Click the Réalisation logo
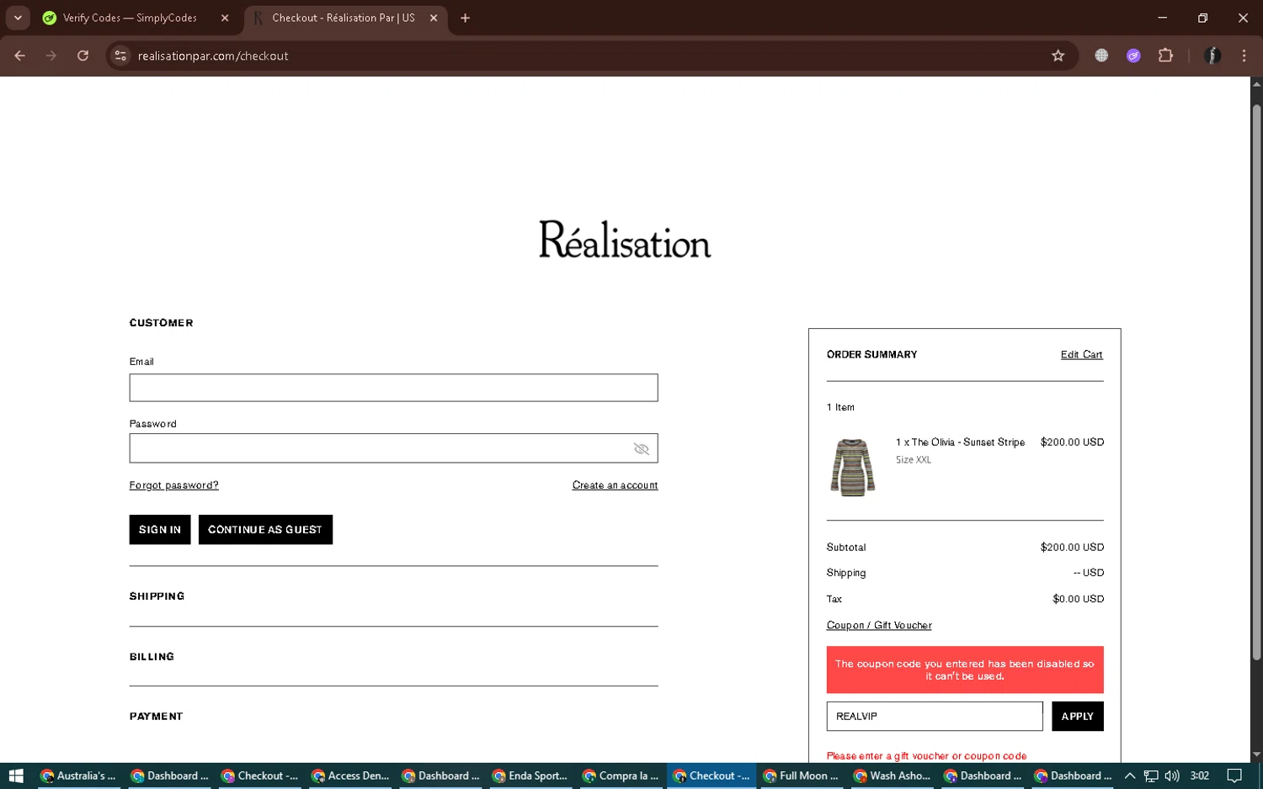This screenshot has height=789, width=1263. pyautogui.click(x=625, y=239)
